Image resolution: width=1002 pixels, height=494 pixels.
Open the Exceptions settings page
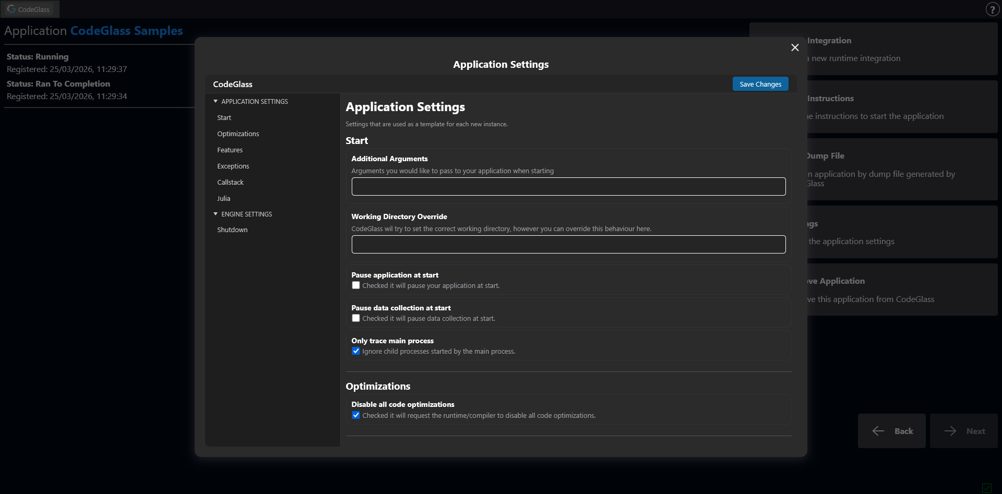233,166
